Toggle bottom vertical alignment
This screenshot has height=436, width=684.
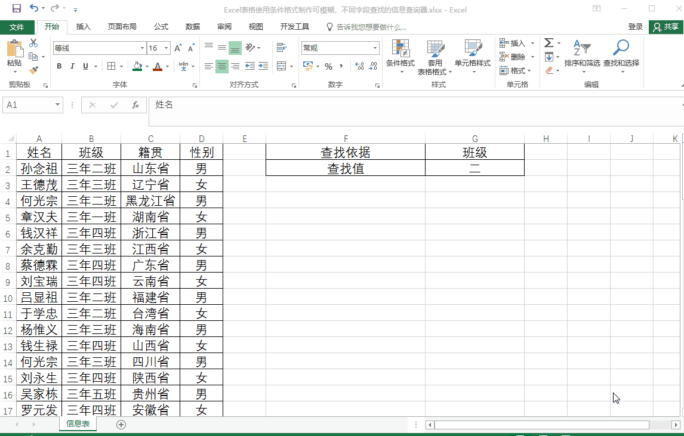coord(235,48)
